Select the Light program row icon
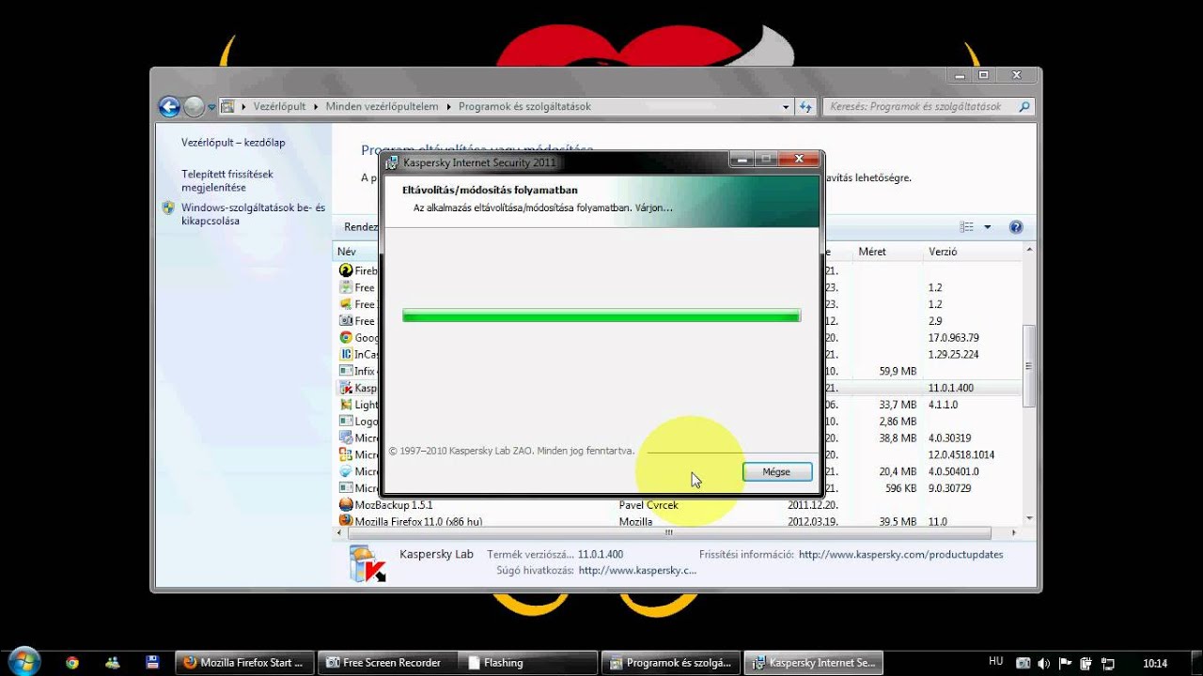Image resolution: width=1203 pixels, height=676 pixels. (346, 405)
